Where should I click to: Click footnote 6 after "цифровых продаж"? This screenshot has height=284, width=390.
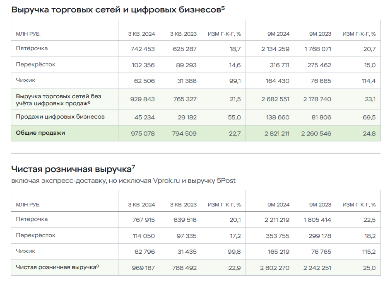click(x=89, y=102)
